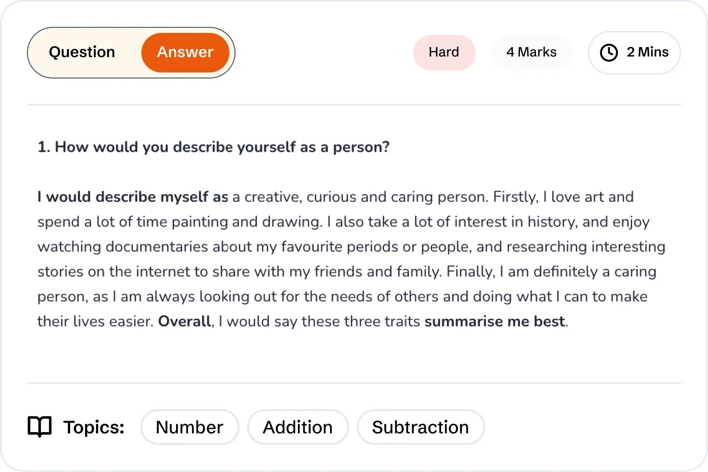This screenshot has width=708, height=472.
Task: Click the bold phrase 'I would describe myself as'
Action: pyautogui.click(x=133, y=197)
